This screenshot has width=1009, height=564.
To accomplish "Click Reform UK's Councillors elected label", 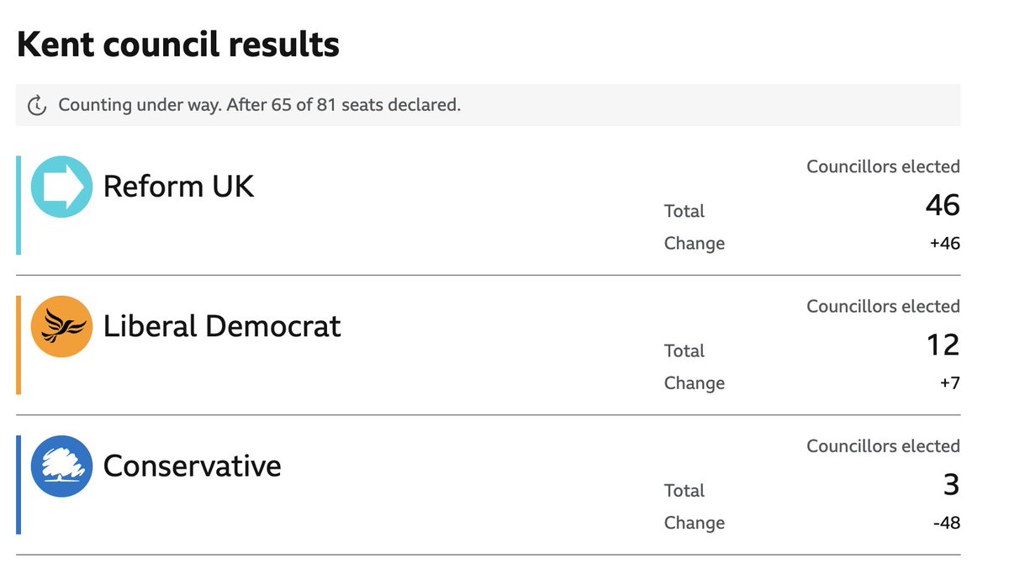I will click(x=883, y=166).
